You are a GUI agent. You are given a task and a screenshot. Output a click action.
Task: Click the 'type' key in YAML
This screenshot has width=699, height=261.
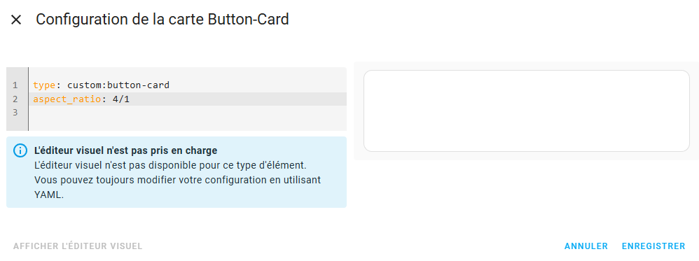tap(42, 85)
